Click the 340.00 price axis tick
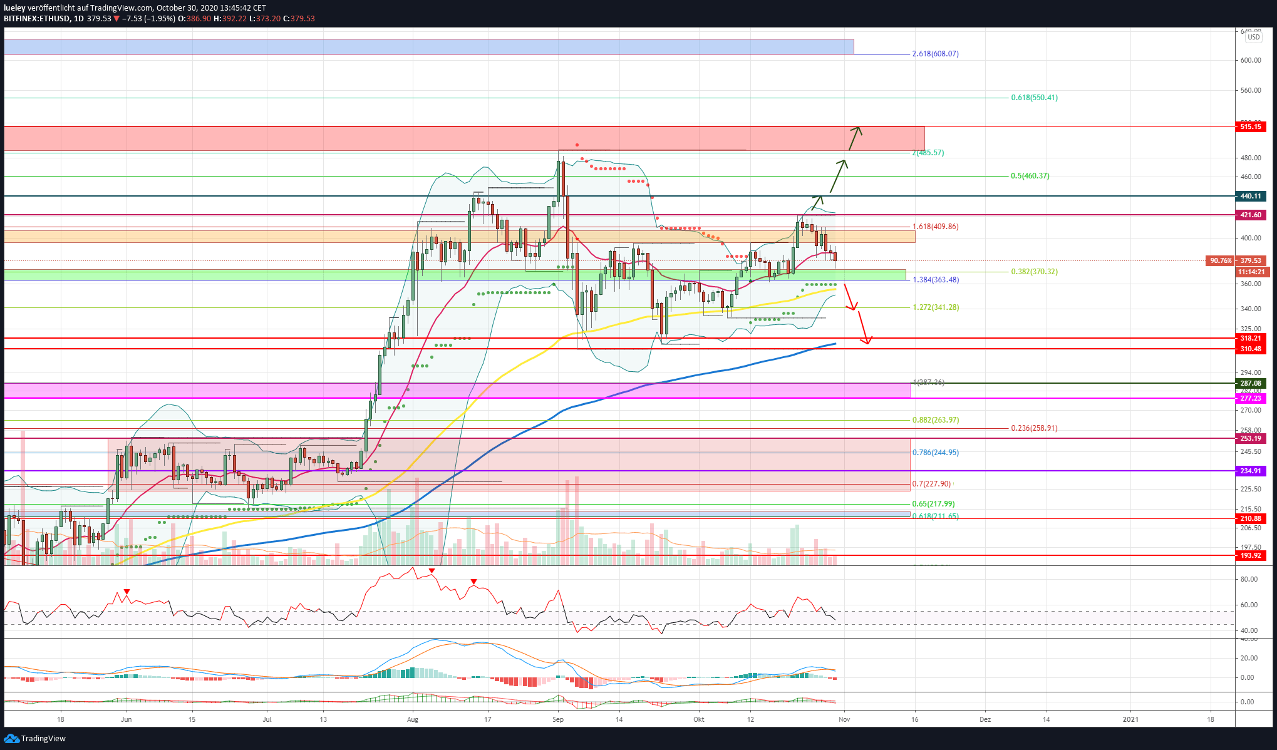The width and height of the screenshot is (1277, 750). point(1251,309)
